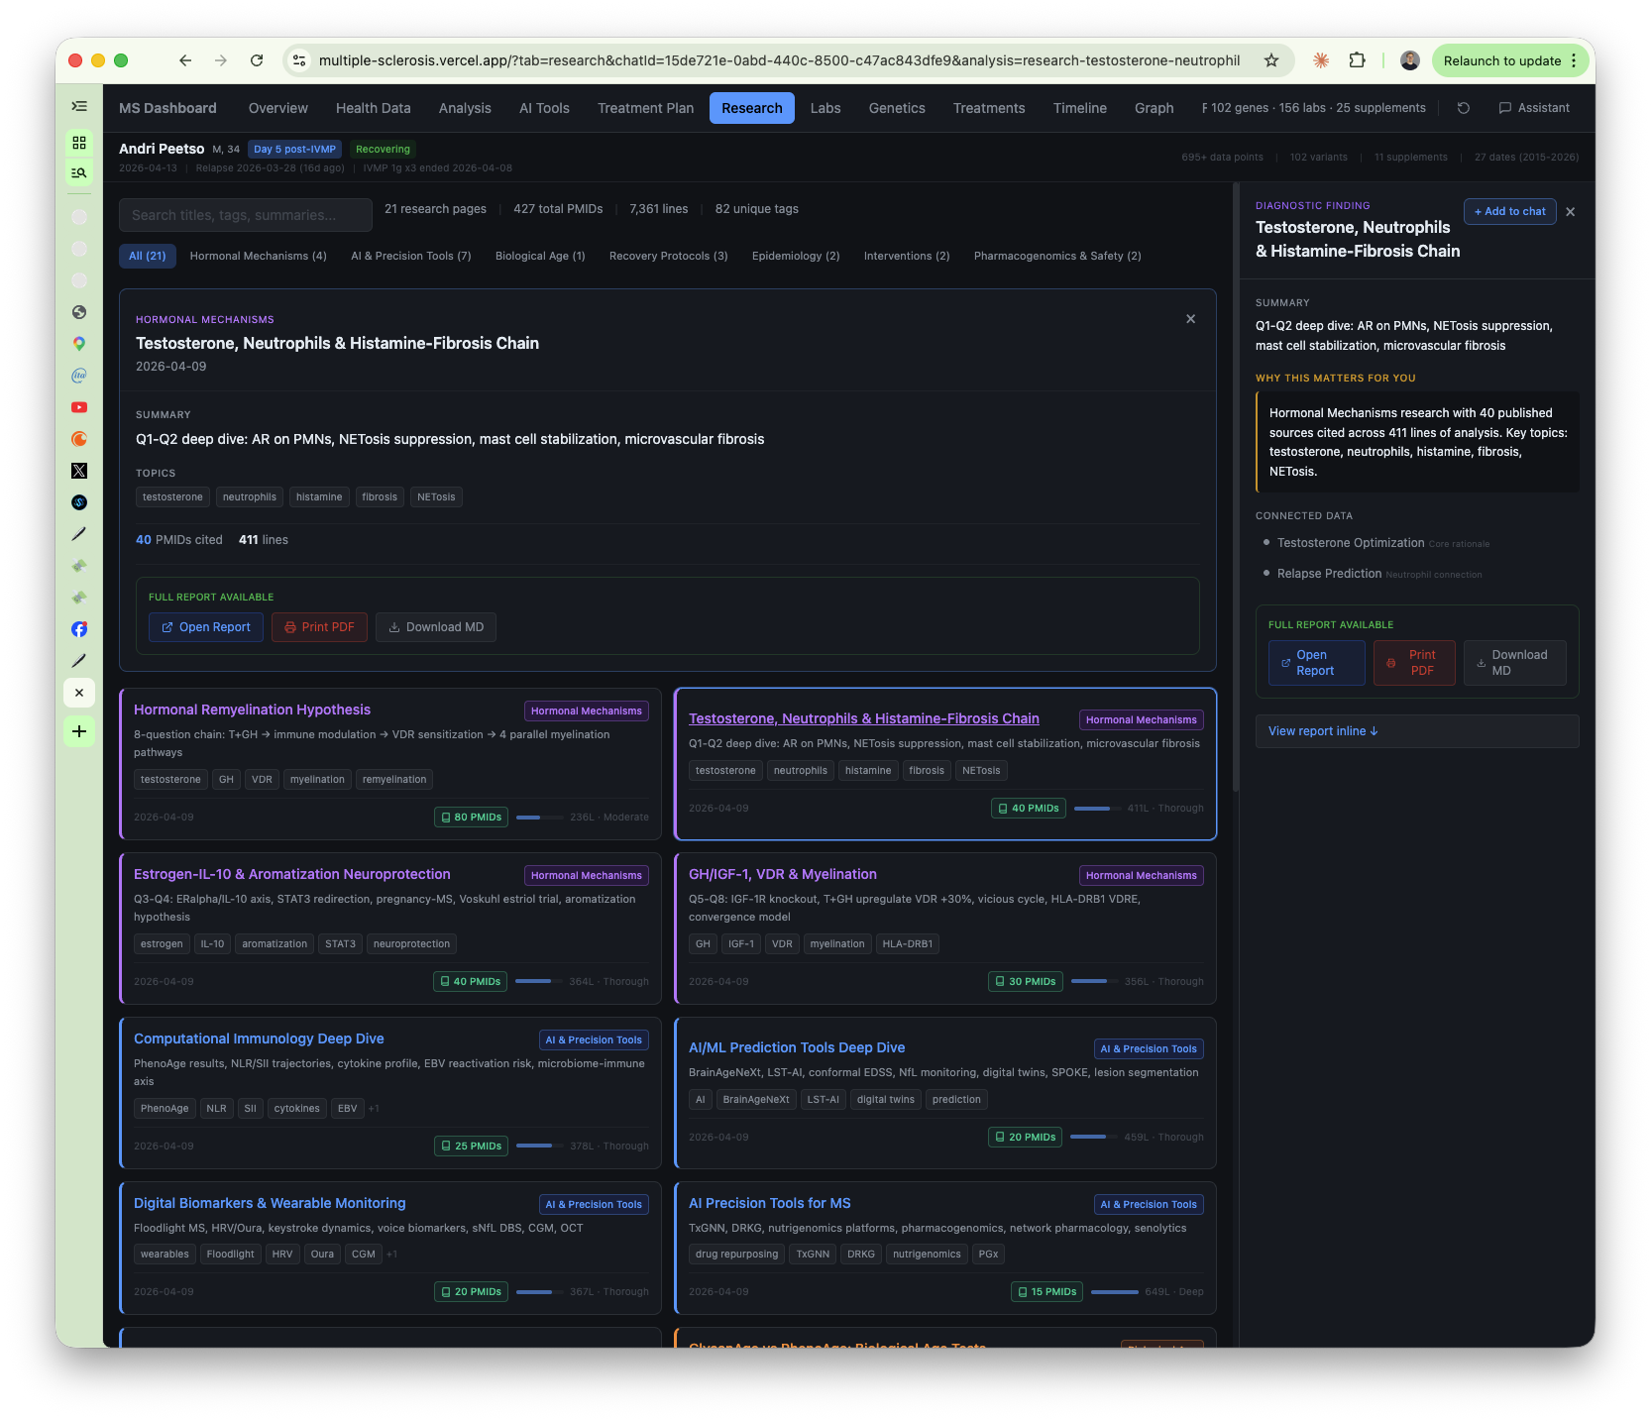Image resolution: width=1651 pixels, height=1421 pixels.
Task: Open Facebook from the left sidebar
Action: click(x=78, y=629)
